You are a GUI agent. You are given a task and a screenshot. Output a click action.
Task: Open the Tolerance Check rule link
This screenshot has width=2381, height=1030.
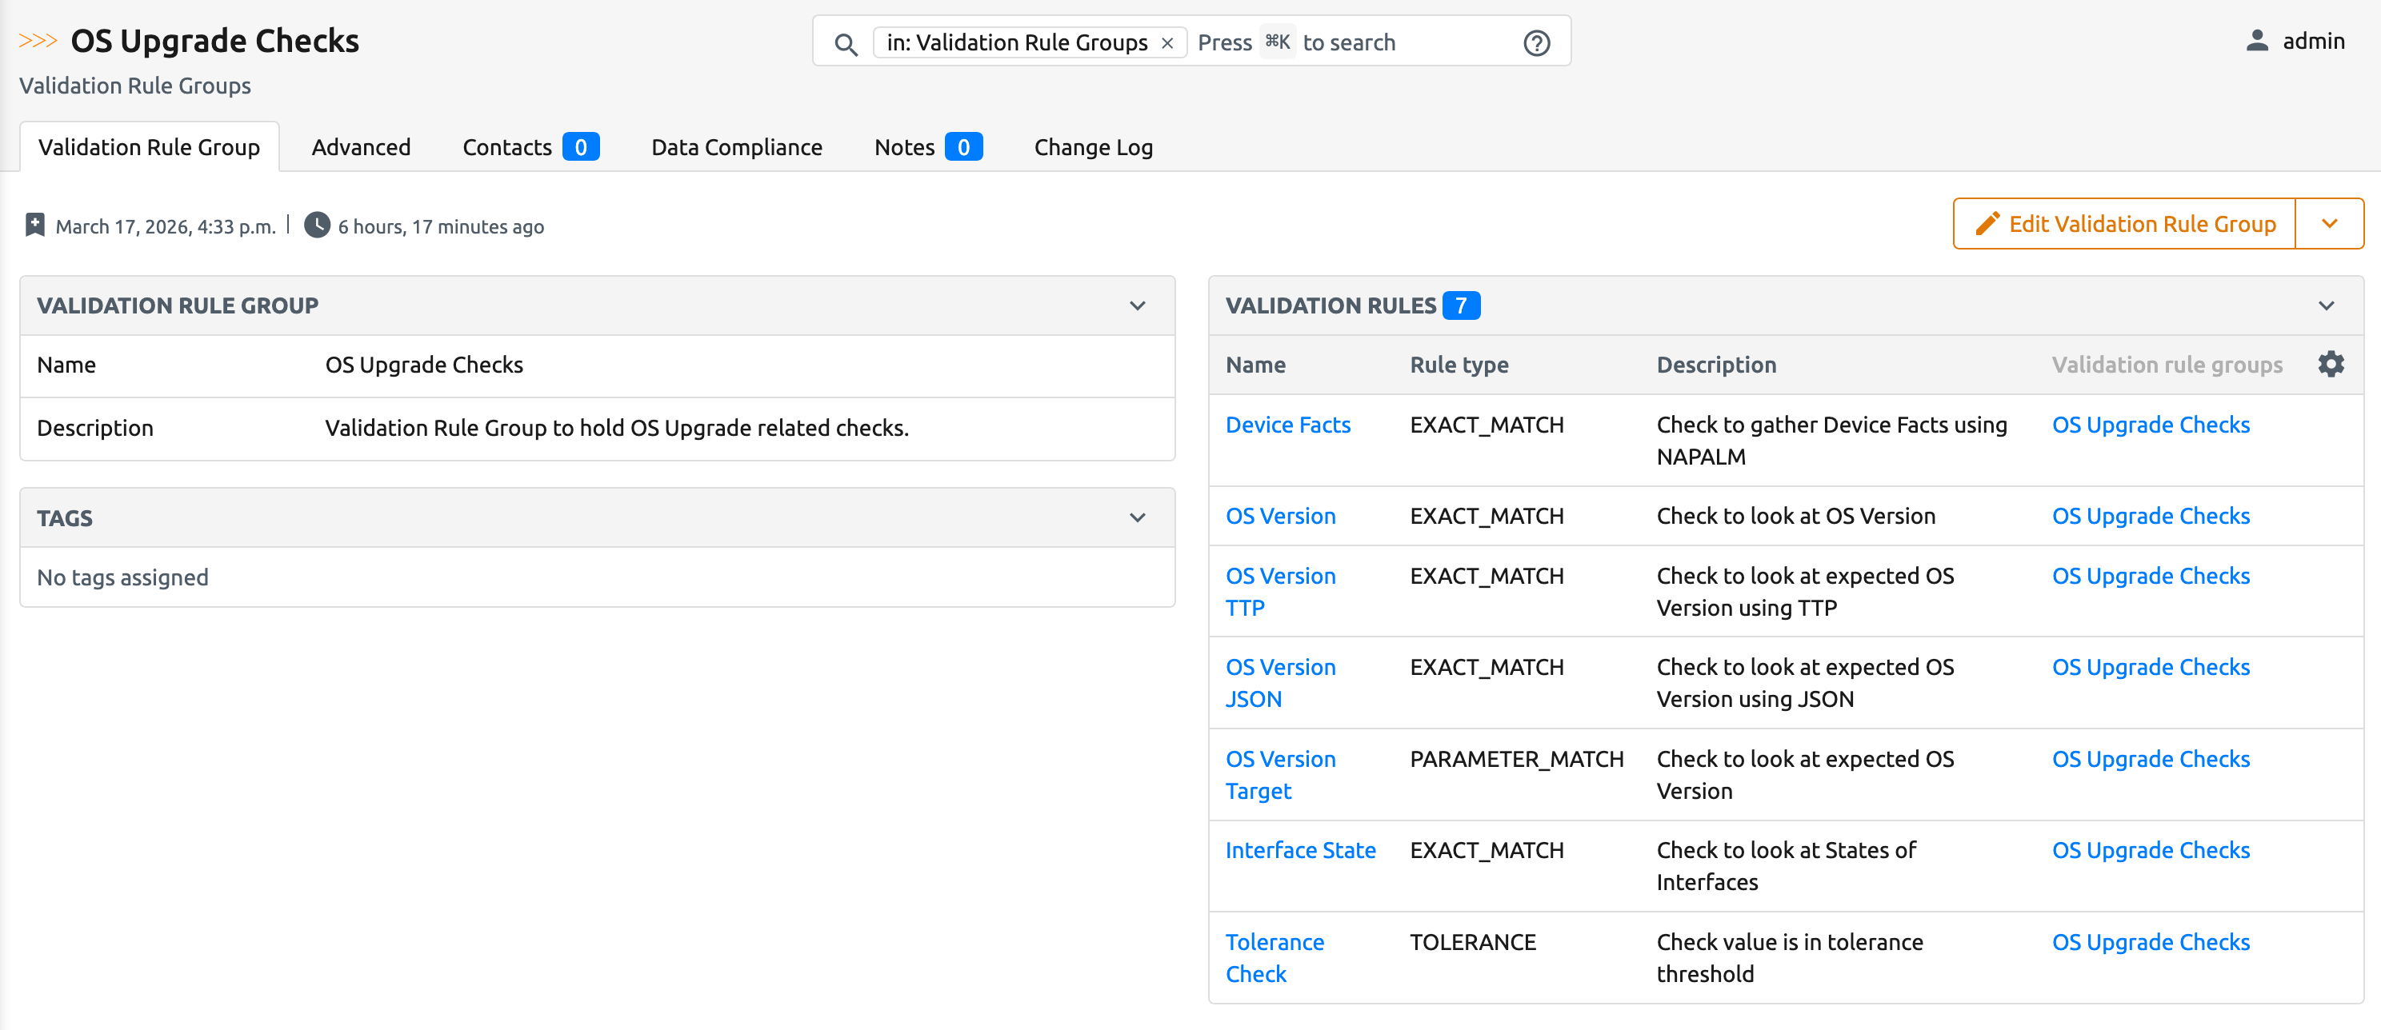1274,957
